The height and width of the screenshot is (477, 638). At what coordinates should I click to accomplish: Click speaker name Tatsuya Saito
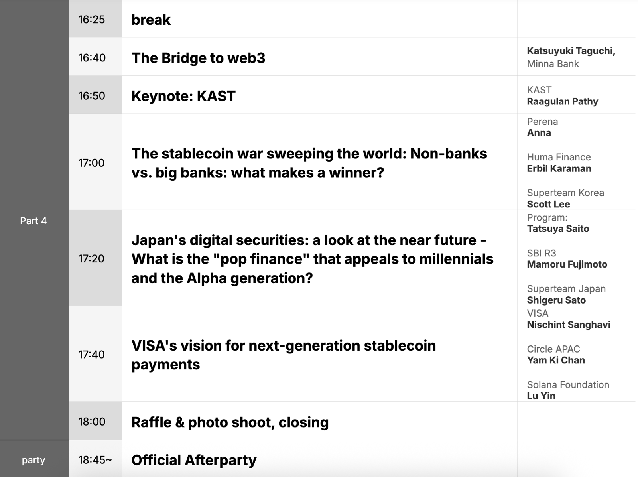[x=558, y=229]
